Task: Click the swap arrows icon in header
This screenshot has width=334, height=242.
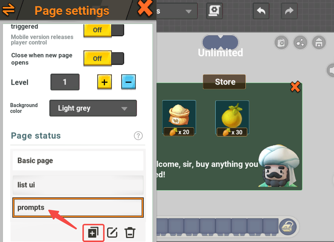Action: (9, 10)
